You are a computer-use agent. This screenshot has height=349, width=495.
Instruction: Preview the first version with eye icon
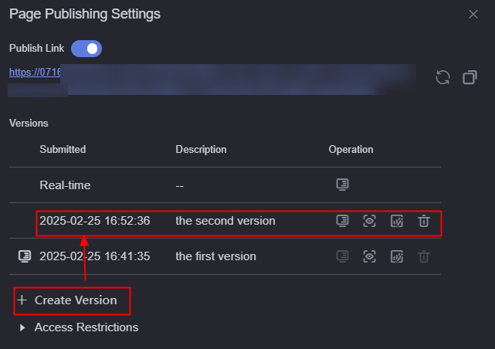[x=369, y=256]
